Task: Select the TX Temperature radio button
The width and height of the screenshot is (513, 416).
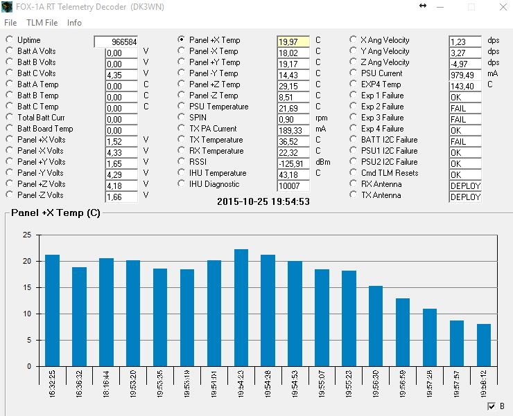Action: (x=181, y=139)
